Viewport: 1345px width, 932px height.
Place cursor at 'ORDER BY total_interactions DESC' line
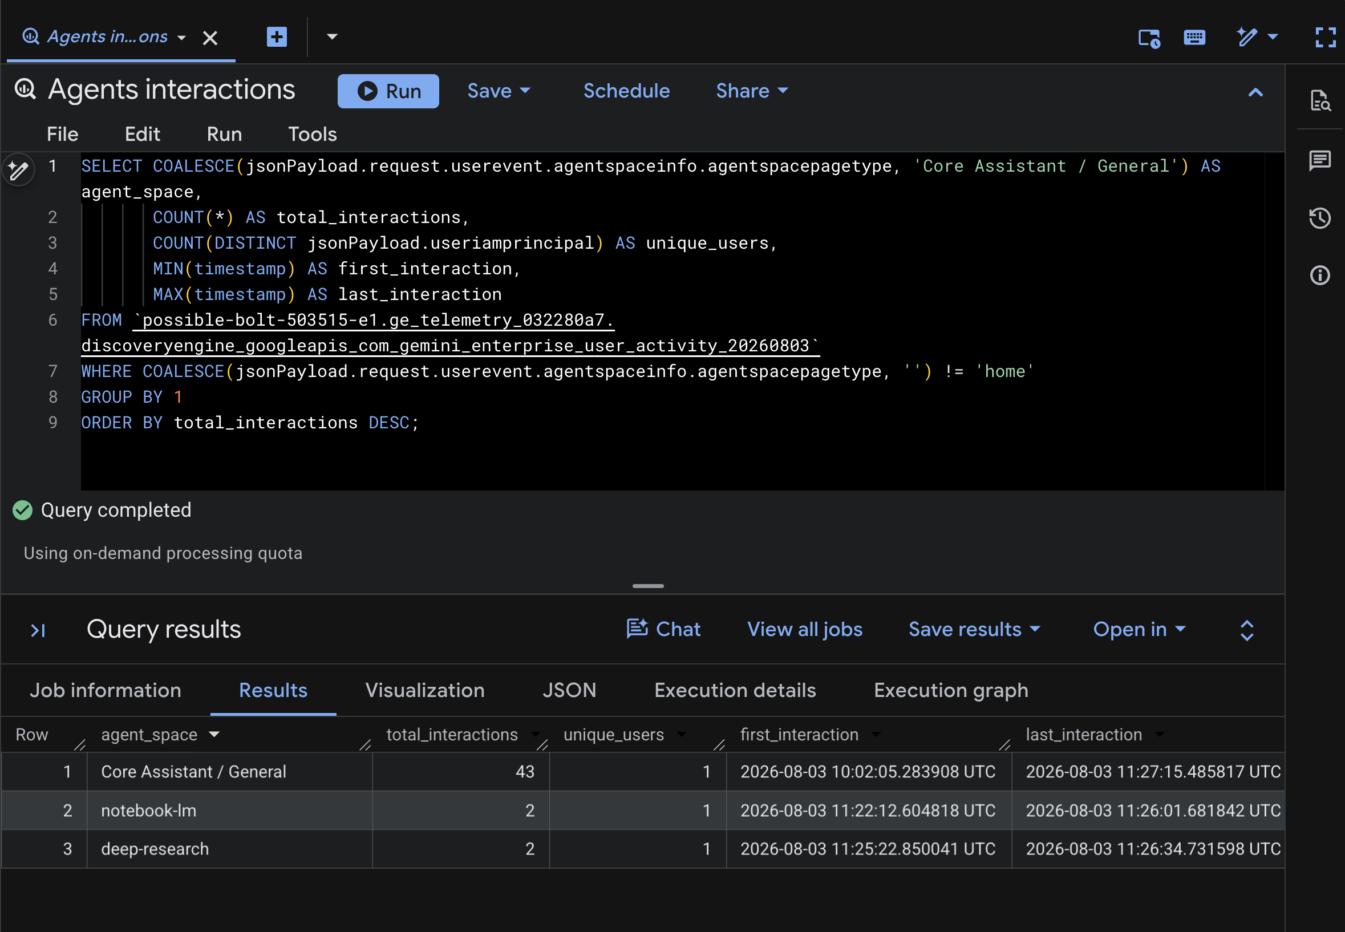[x=250, y=423]
